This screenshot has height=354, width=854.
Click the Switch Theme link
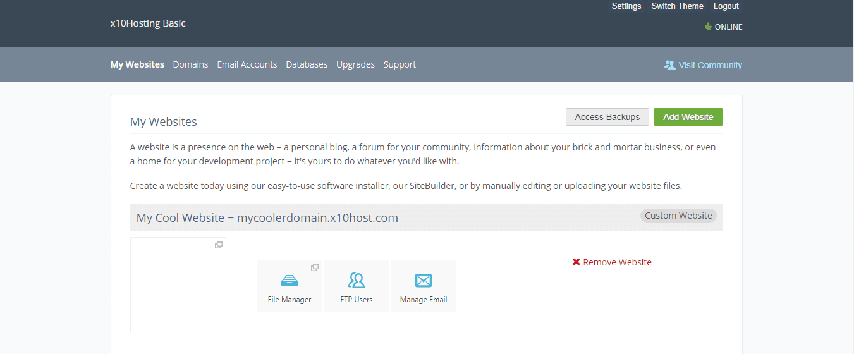pyautogui.click(x=678, y=6)
